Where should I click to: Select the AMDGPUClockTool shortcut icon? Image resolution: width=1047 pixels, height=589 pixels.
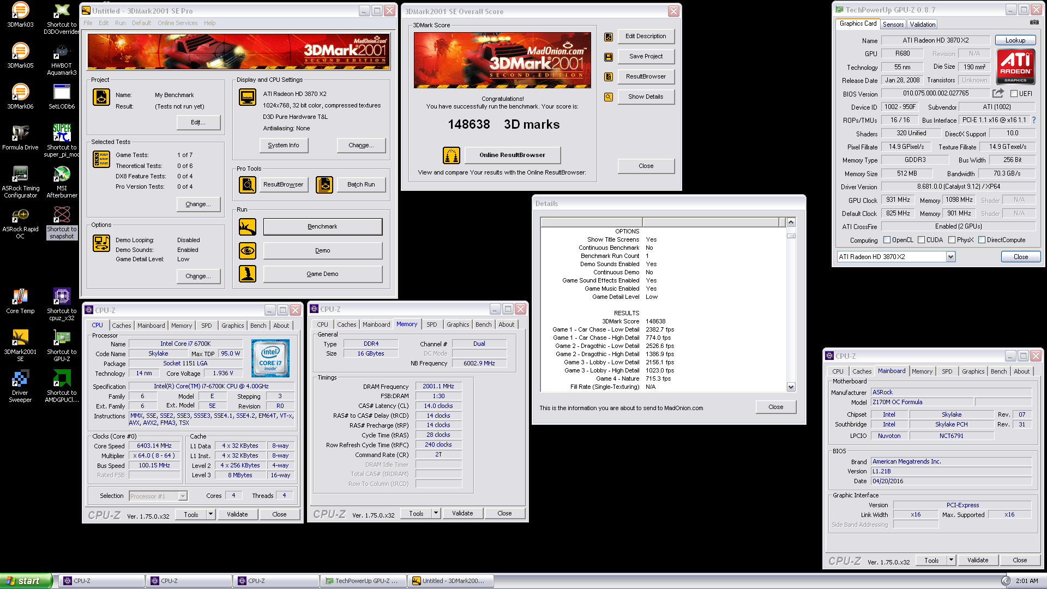click(x=62, y=386)
